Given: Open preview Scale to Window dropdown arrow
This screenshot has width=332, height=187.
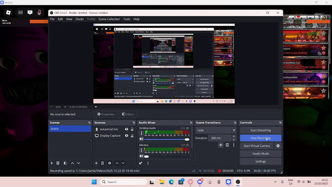Looking at the screenshot, I should tap(96, 107).
